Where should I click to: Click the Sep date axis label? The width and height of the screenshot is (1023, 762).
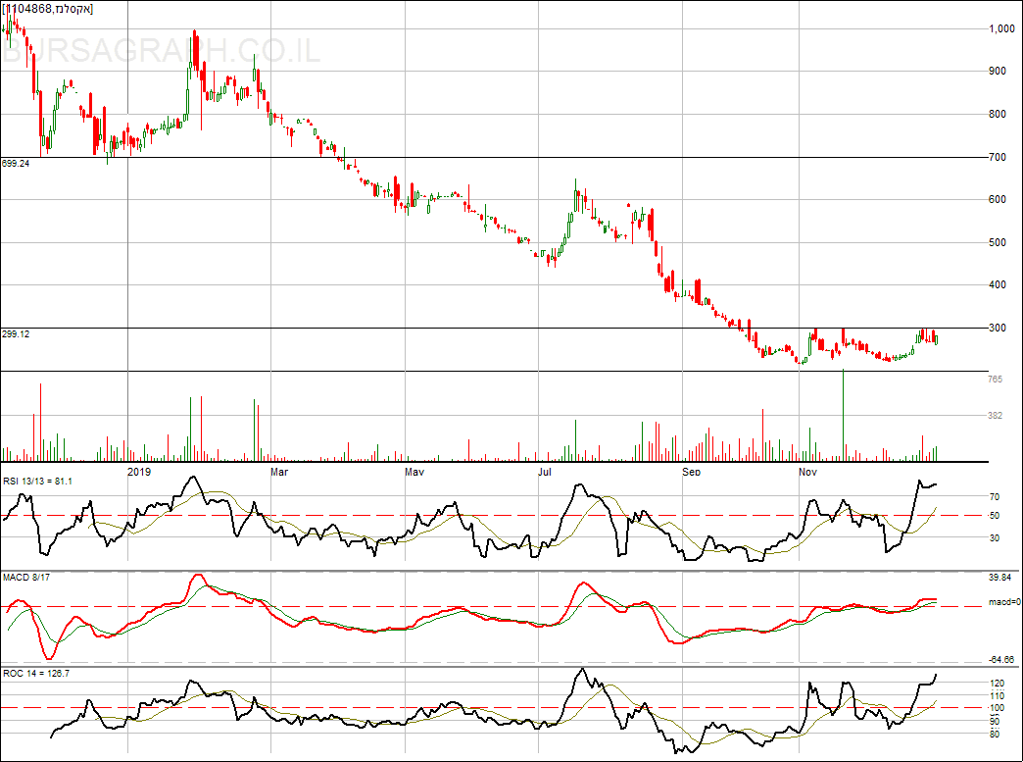(x=691, y=472)
